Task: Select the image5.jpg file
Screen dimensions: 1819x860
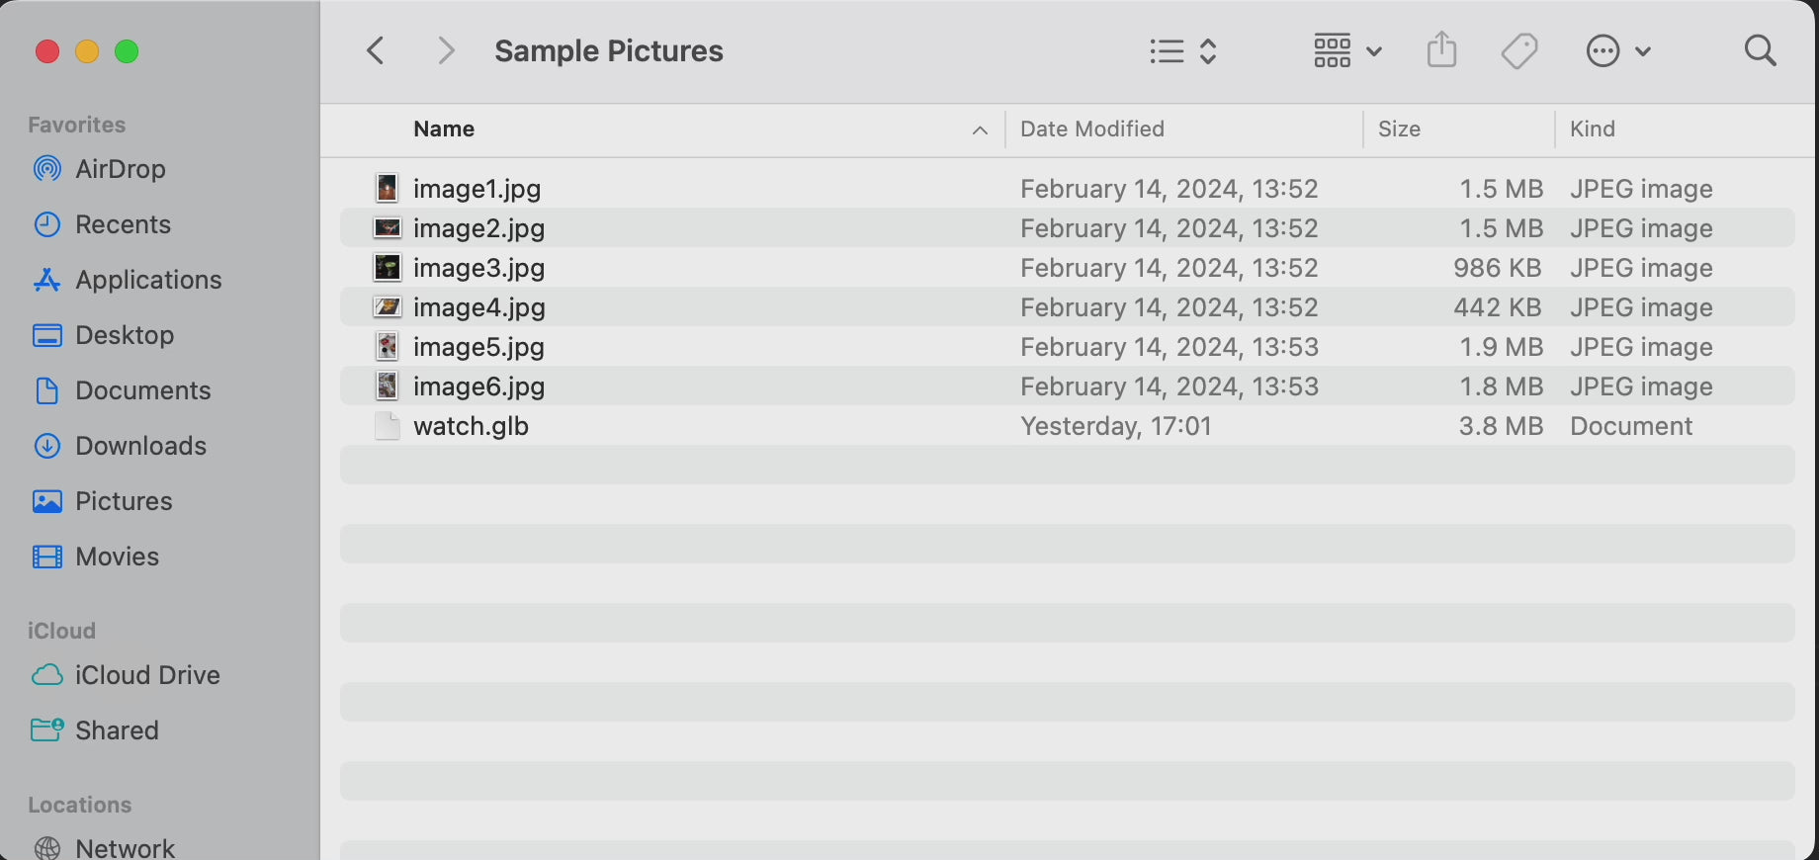Action: point(478,347)
